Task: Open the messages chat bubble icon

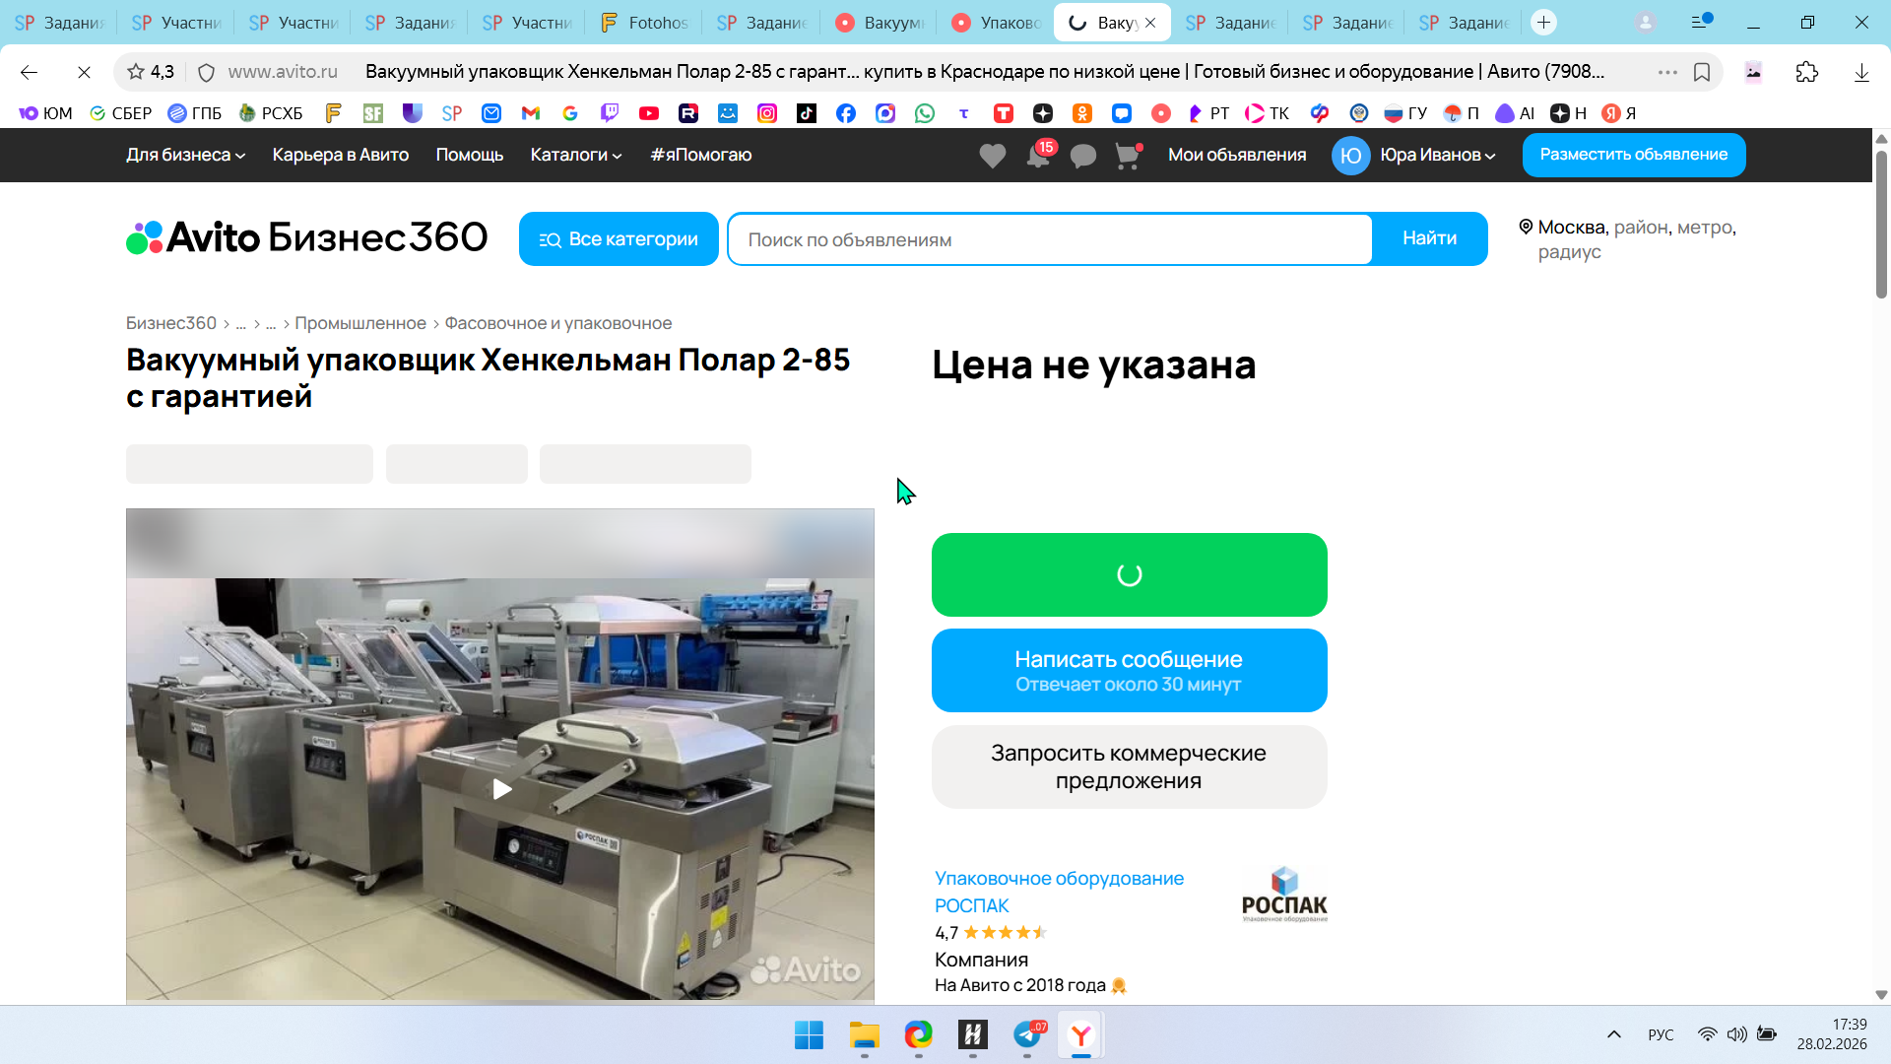Action: coord(1082,156)
